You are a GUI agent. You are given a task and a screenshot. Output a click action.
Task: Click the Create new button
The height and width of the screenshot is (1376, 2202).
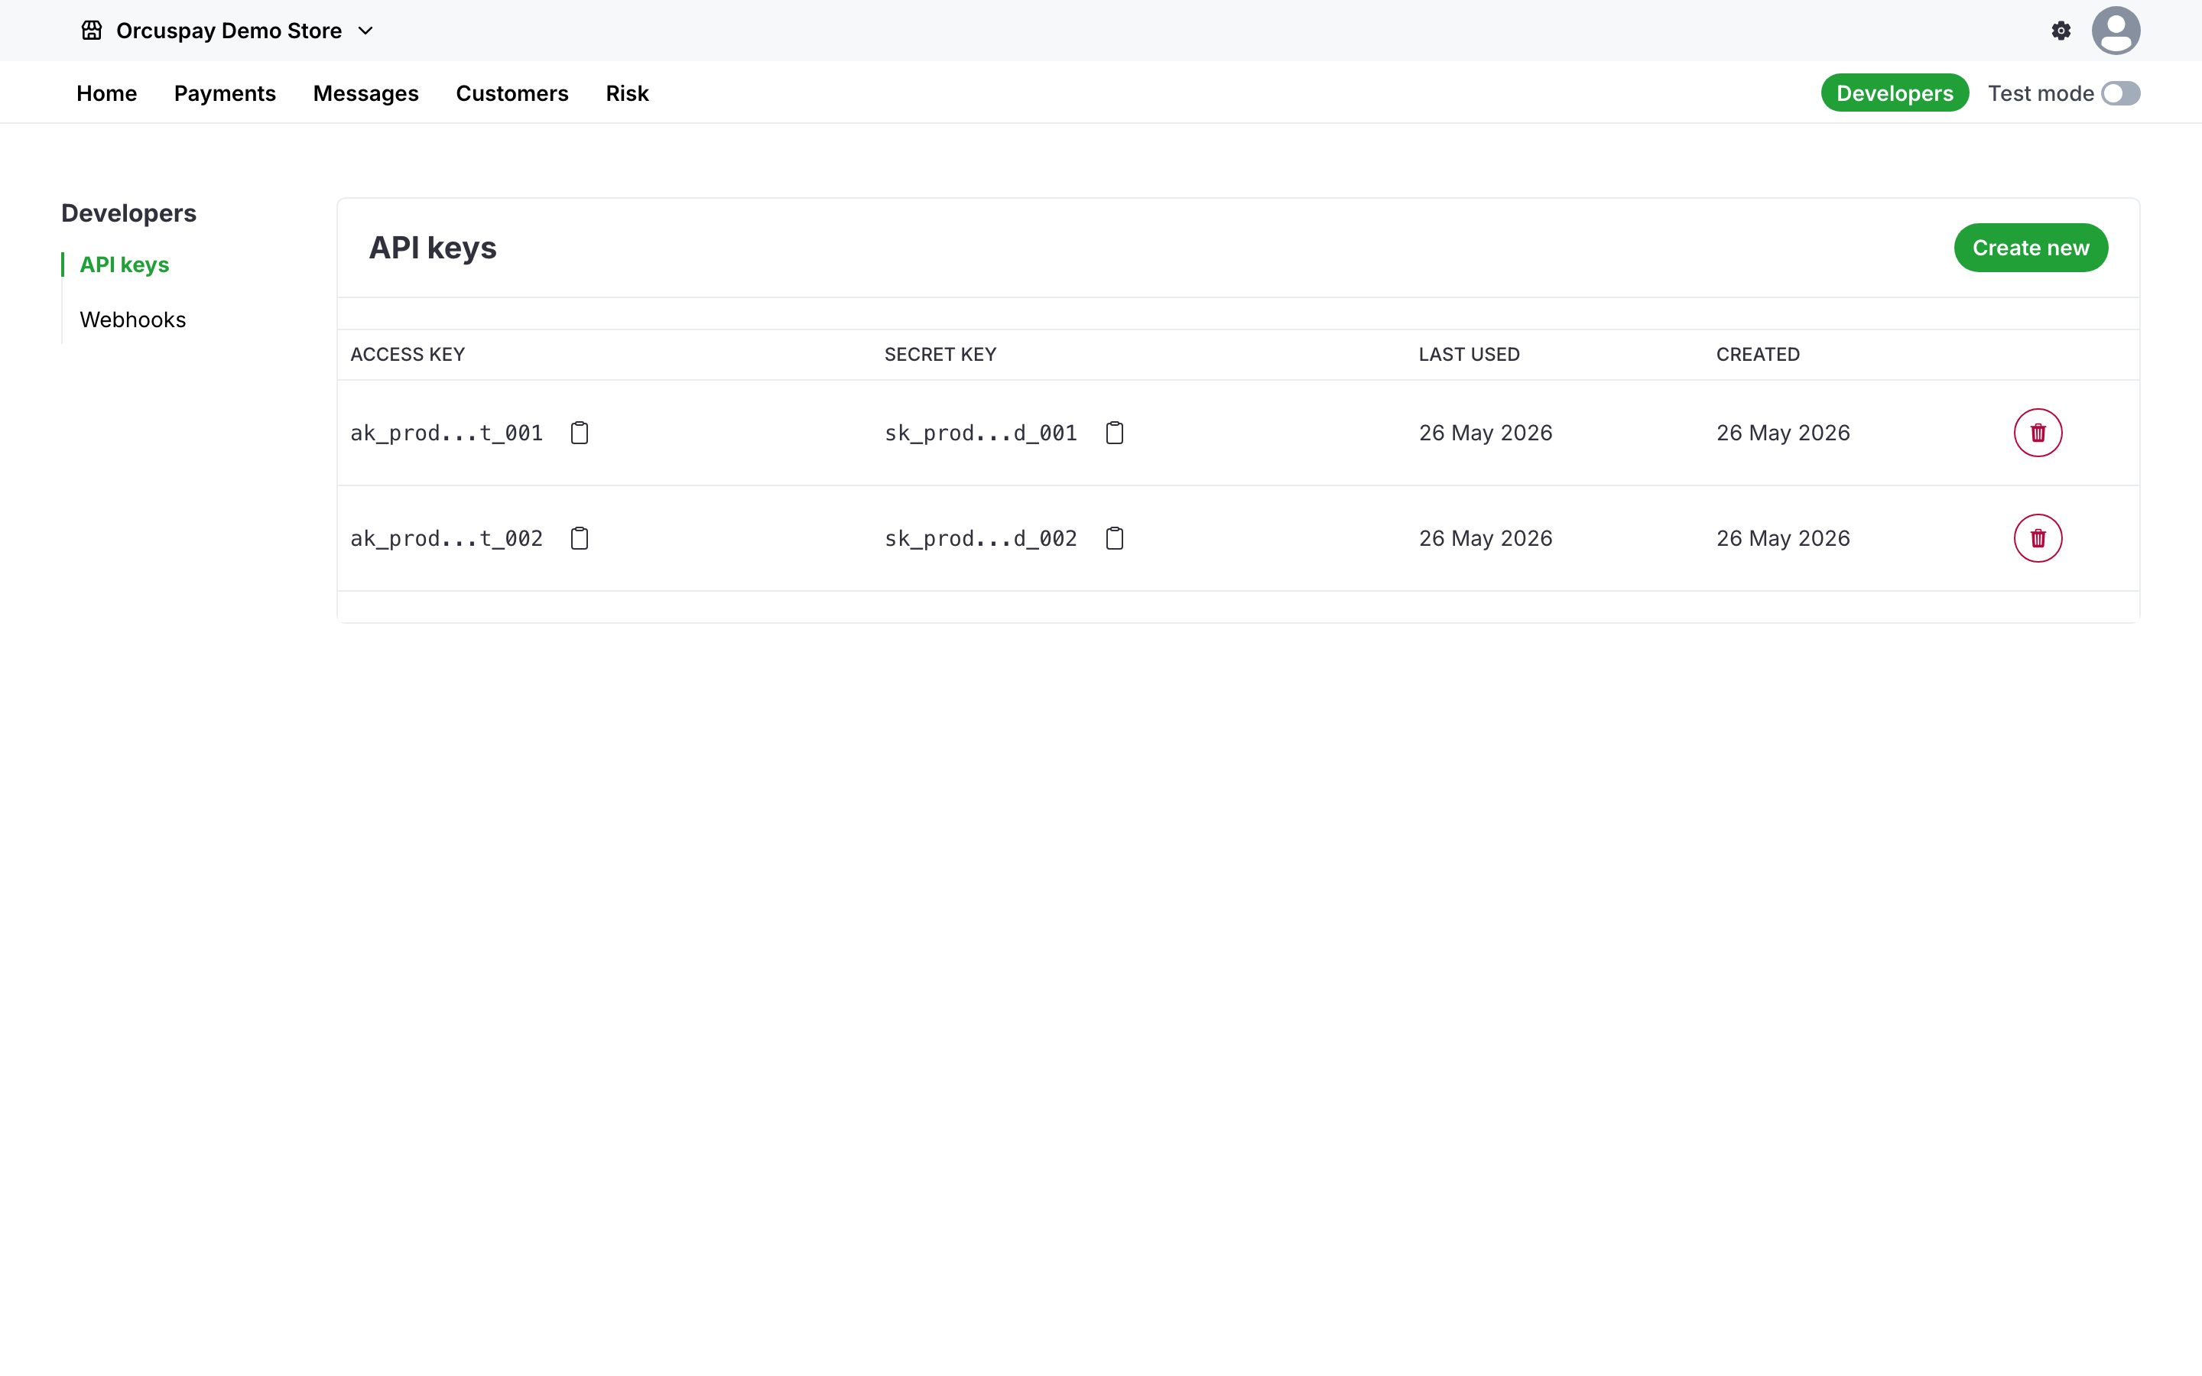pyautogui.click(x=2031, y=248)
